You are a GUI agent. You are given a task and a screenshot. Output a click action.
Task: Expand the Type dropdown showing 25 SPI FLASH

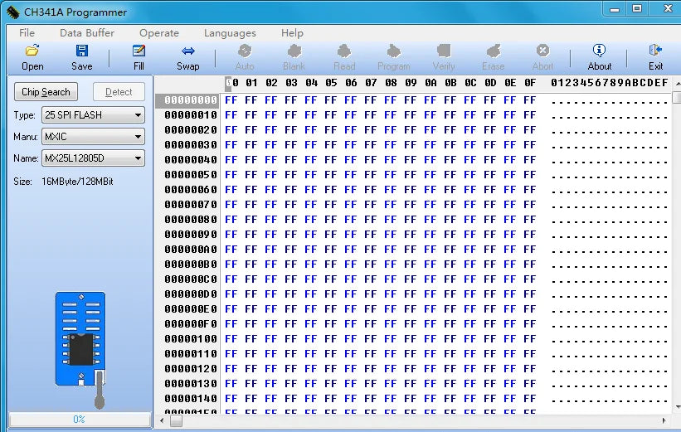(93, 115)
